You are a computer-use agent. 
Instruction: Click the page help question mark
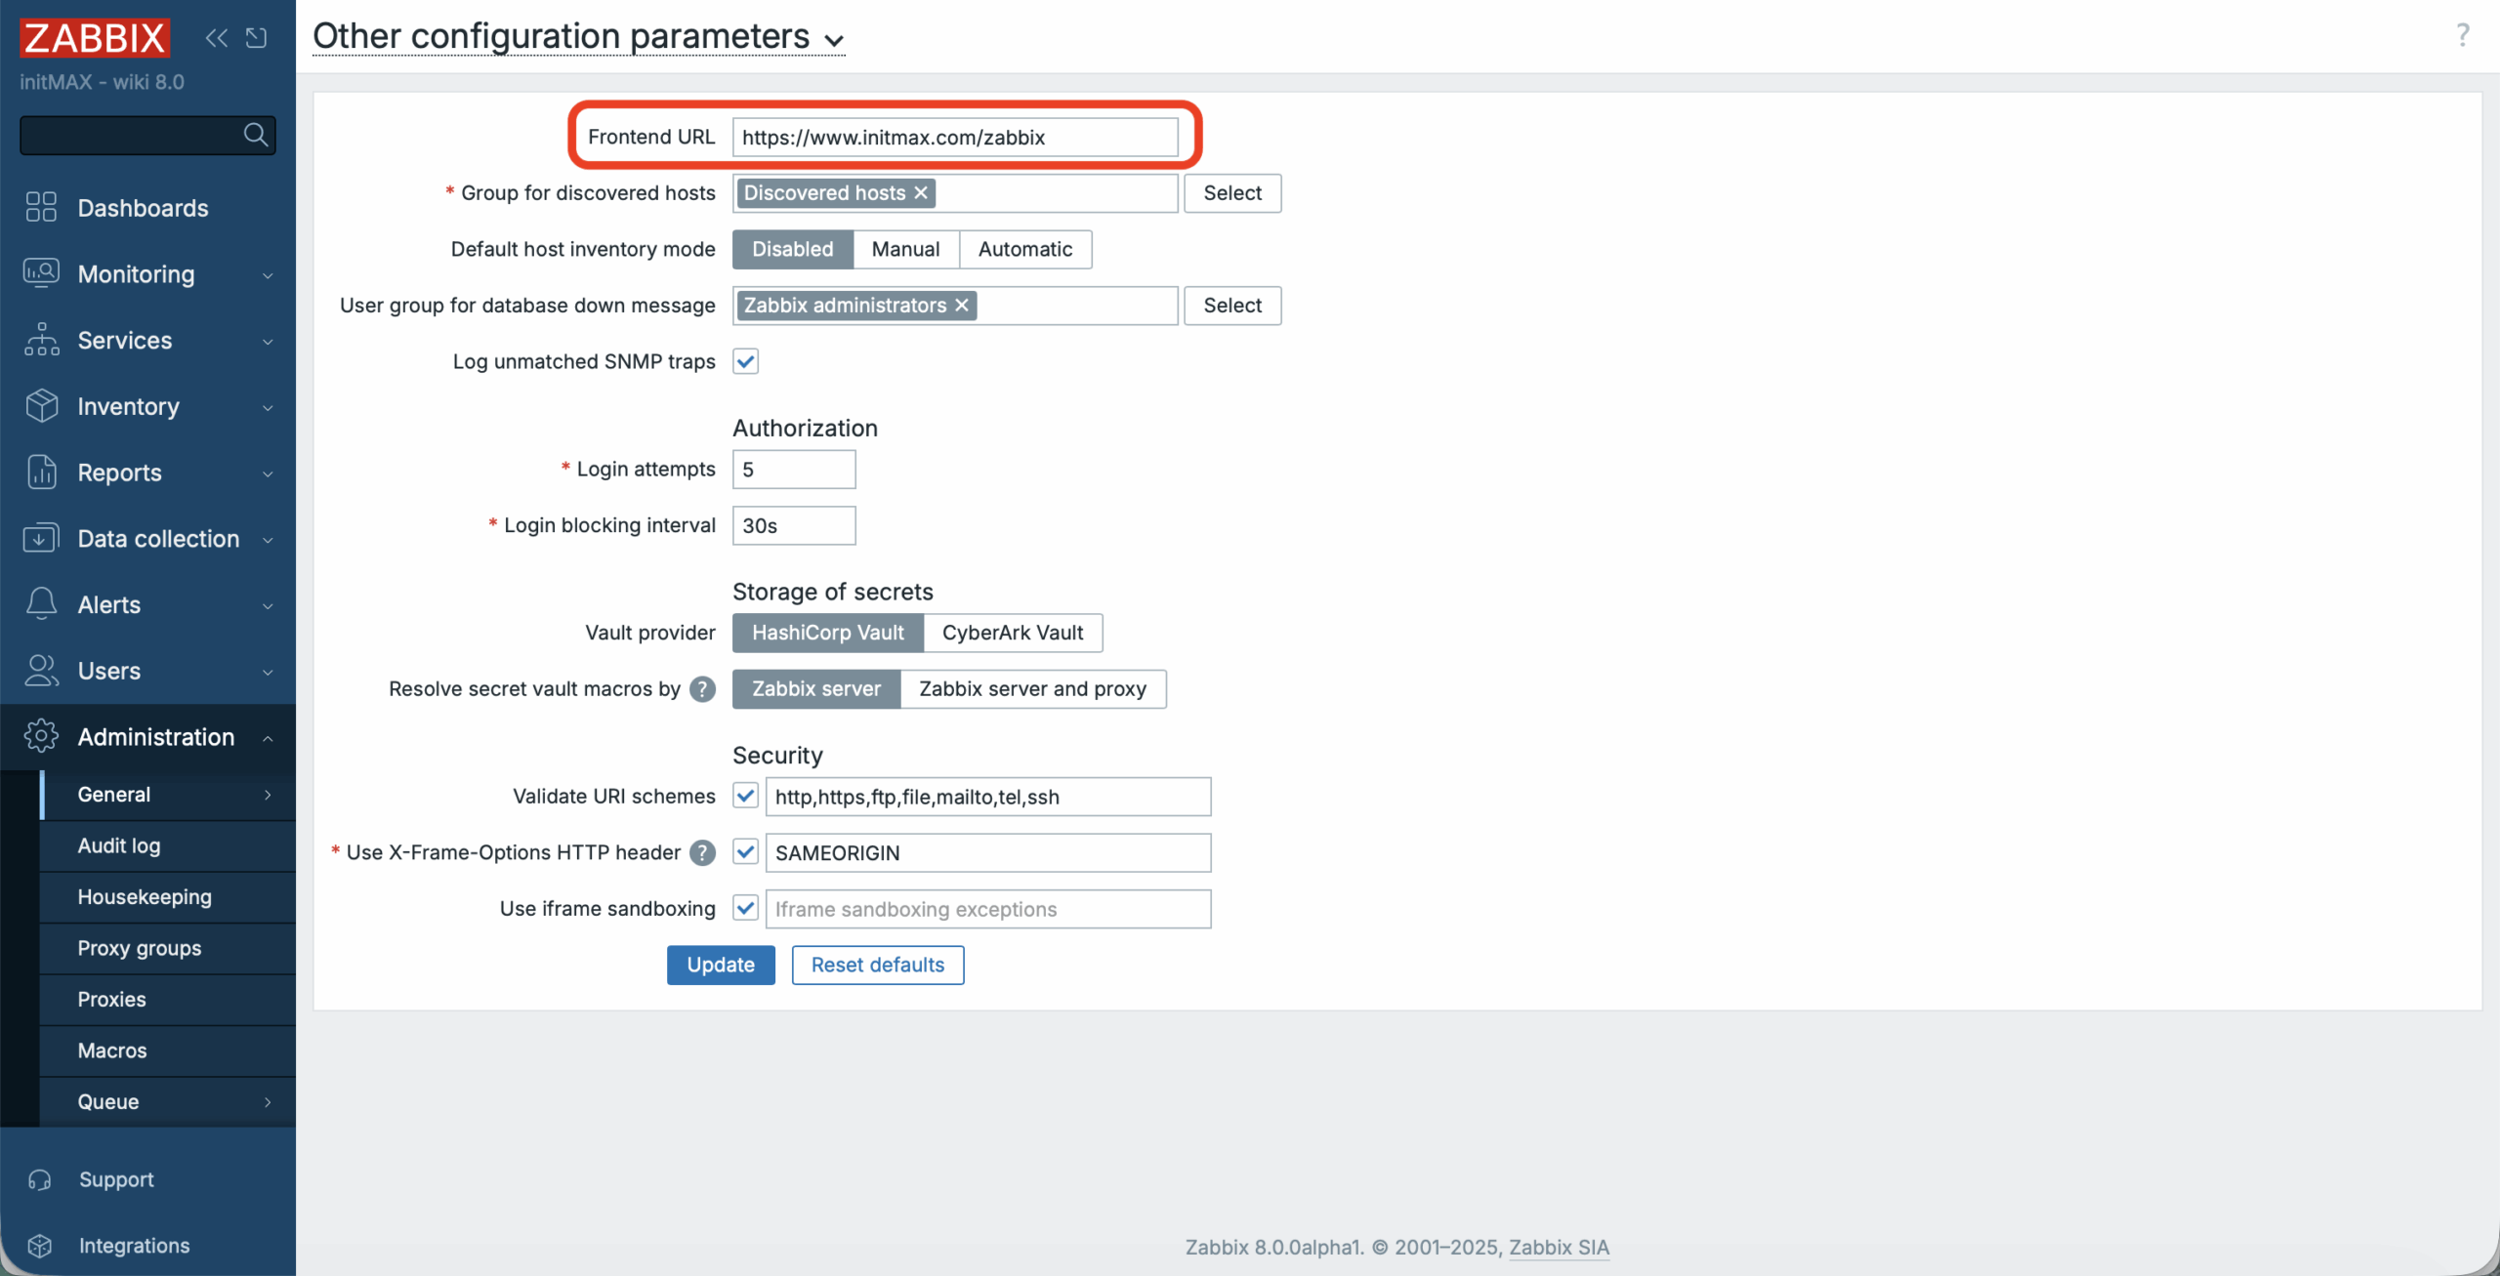[x=2462, y=36]
